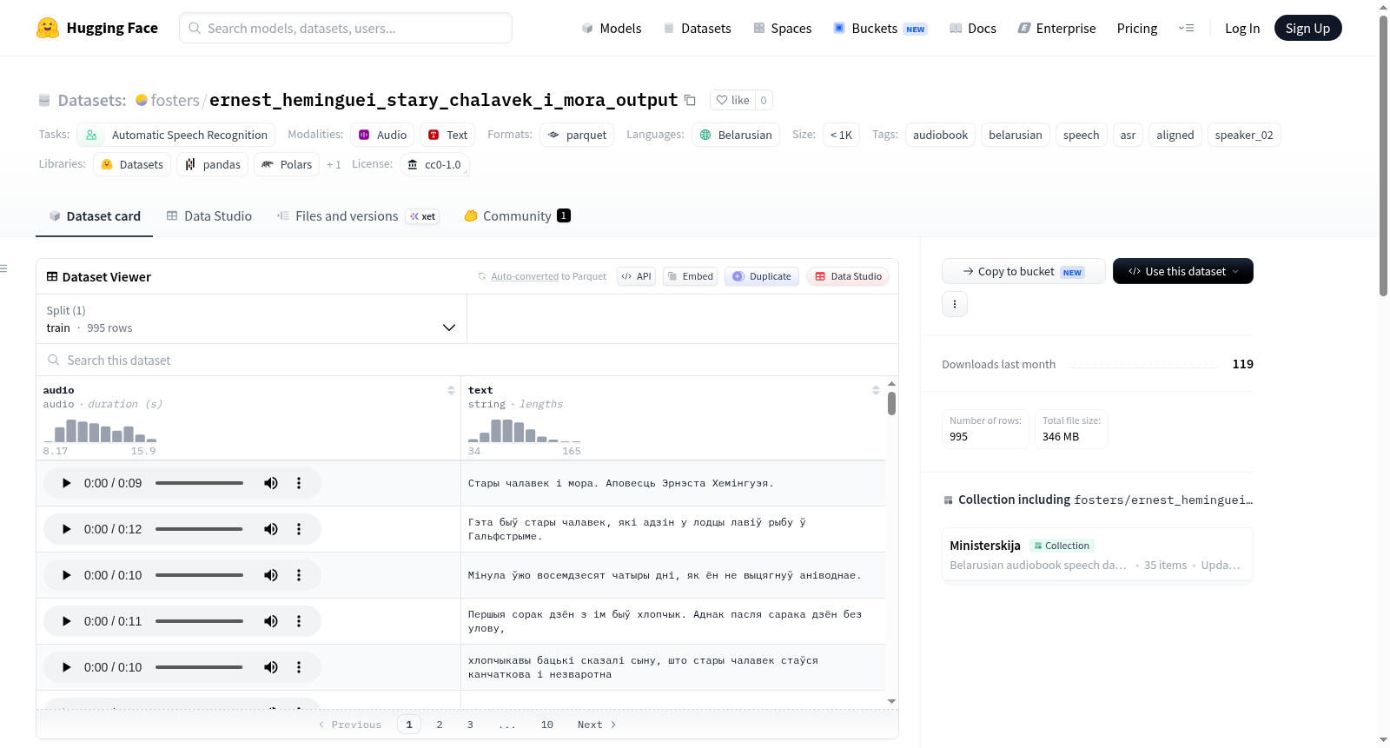Open the Pricing page
This screenshot has width=1390, height=748.
[x=1136, y=28]
